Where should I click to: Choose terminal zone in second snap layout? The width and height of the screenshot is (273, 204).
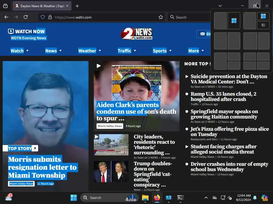pos(263,25)
